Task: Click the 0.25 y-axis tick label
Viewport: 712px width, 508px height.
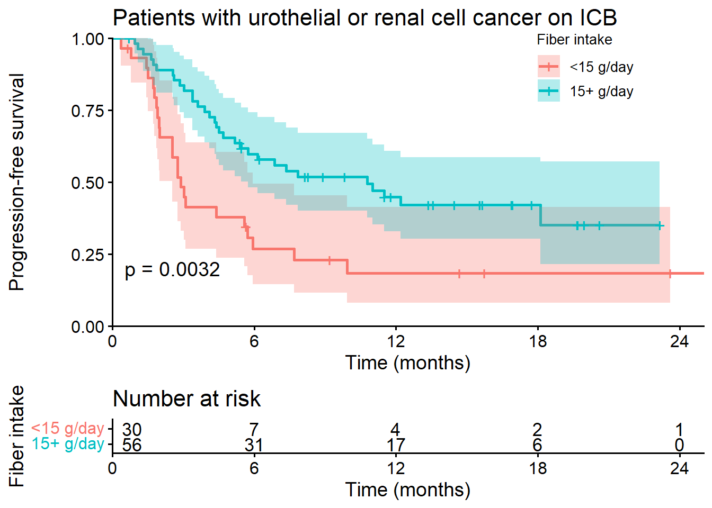Action: [x=88, y=255]
